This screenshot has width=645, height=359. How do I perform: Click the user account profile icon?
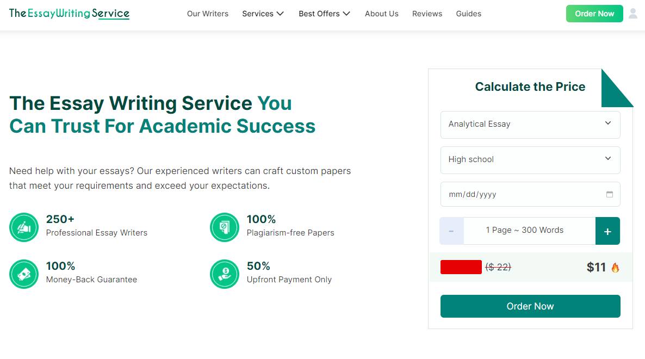(633, 14)
